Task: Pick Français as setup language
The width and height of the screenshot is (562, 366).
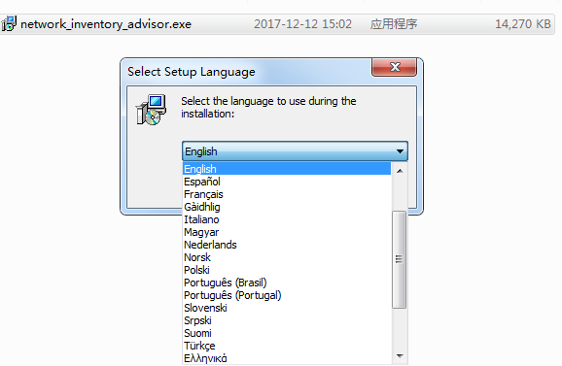Action: (x=287, y=194)
